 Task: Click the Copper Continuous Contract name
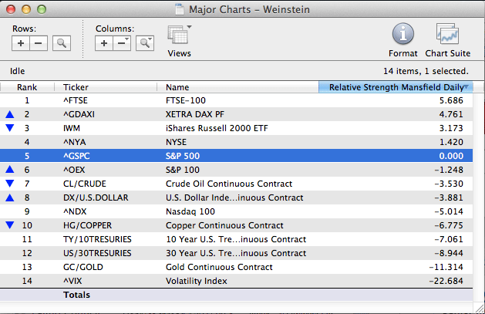[x=224, y=225]
